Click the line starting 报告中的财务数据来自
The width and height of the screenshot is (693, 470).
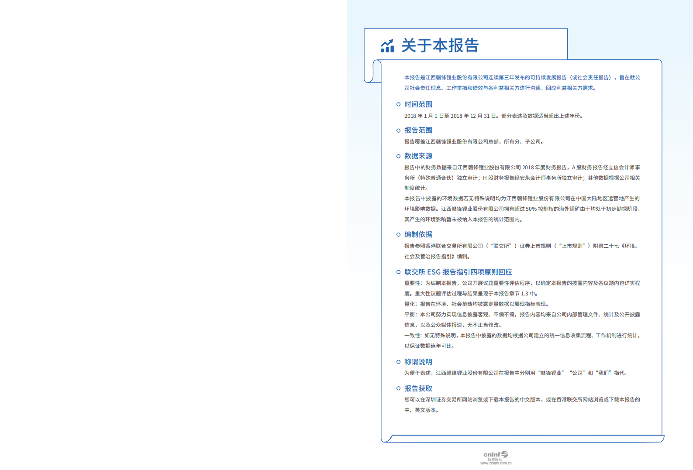tap(522, 168)
